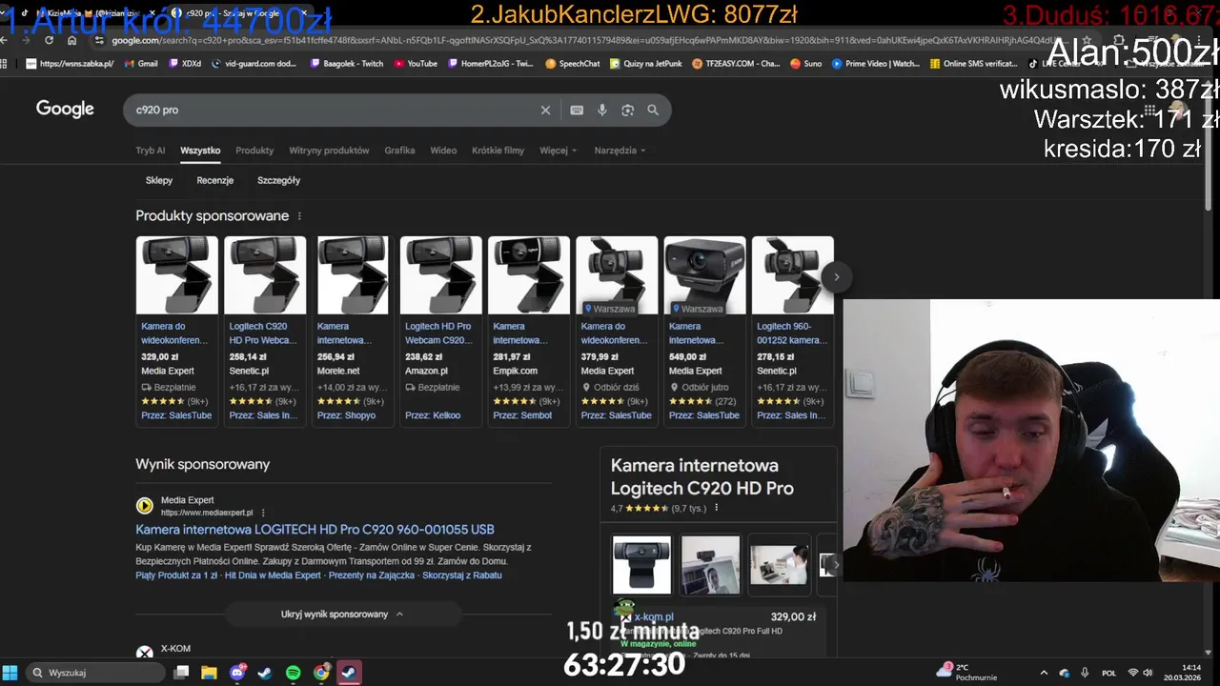Image resolution: width=1220 pixels, height=686 pixels.
Task: Open Hit Dnia w Media Expert sitelink
Action: pos(273,575)
